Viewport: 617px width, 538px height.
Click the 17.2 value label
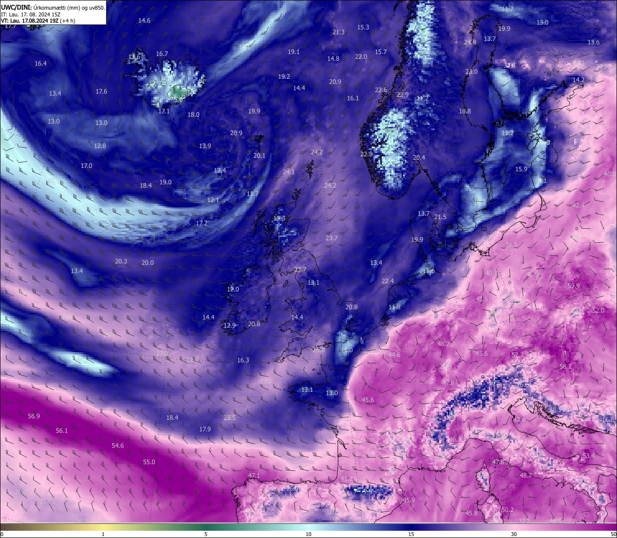tap(201, 223)
